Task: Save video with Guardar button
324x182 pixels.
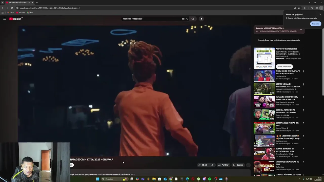Action: pos(238,165)
